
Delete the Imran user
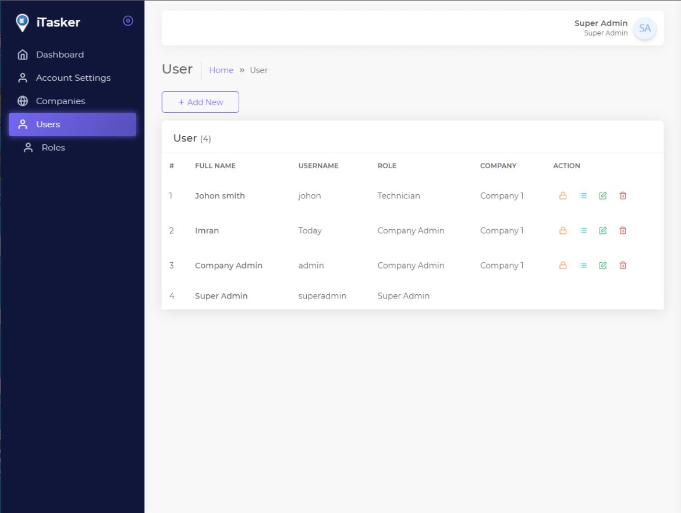[622, 231]
